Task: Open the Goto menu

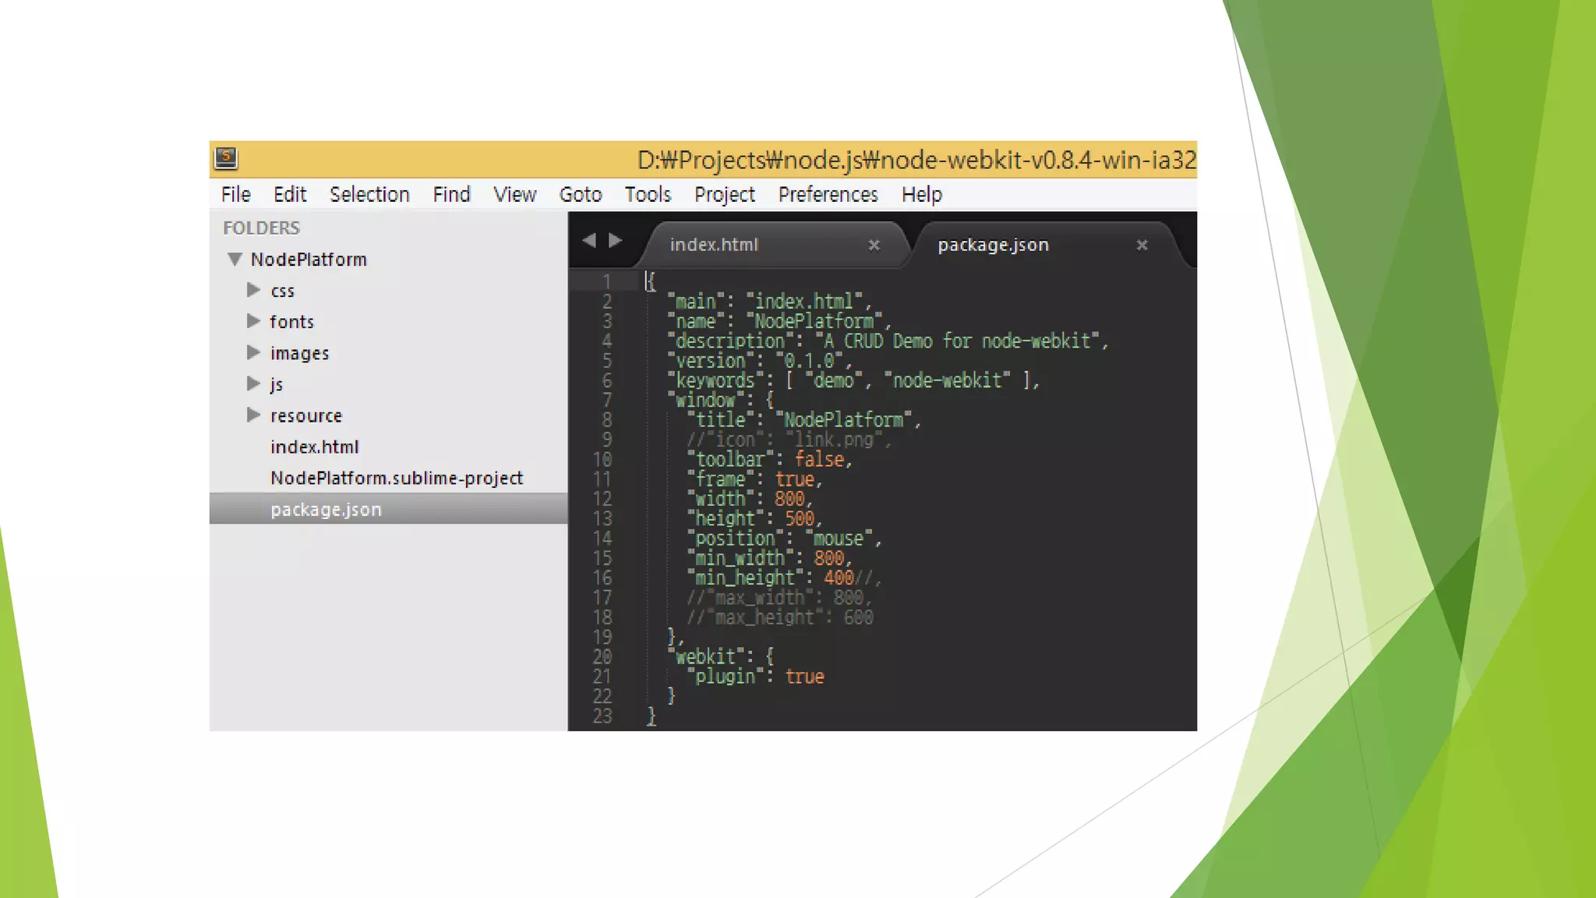Action: click(581, 194)
